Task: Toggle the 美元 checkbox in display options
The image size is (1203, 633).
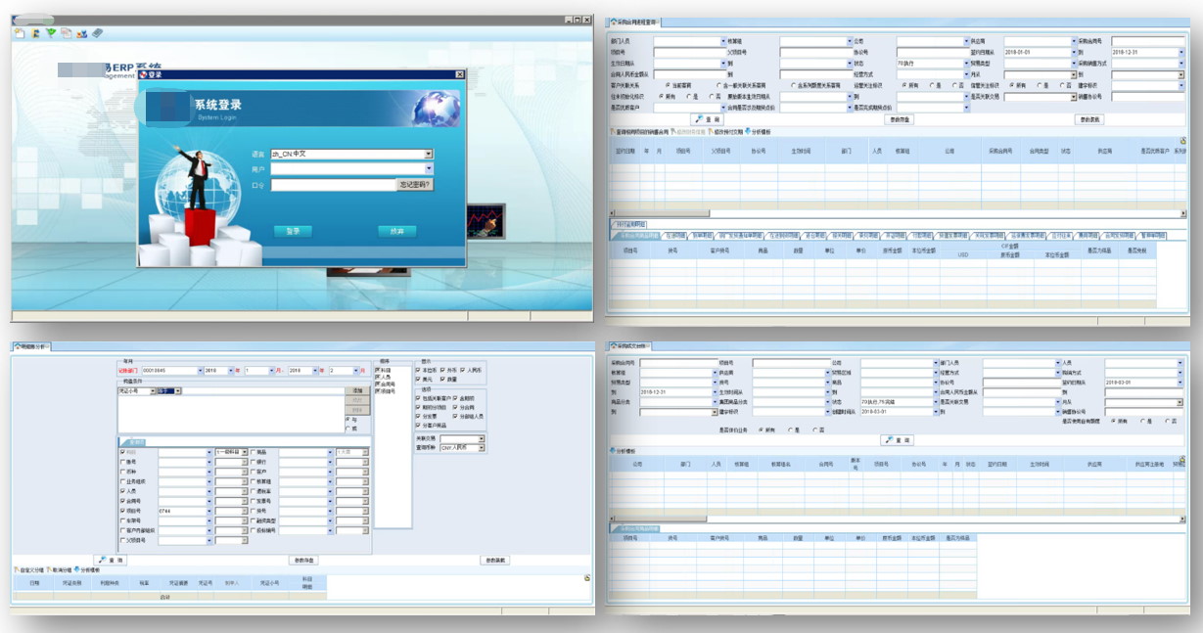Action: pyautogui.click(x=418, y=379)
